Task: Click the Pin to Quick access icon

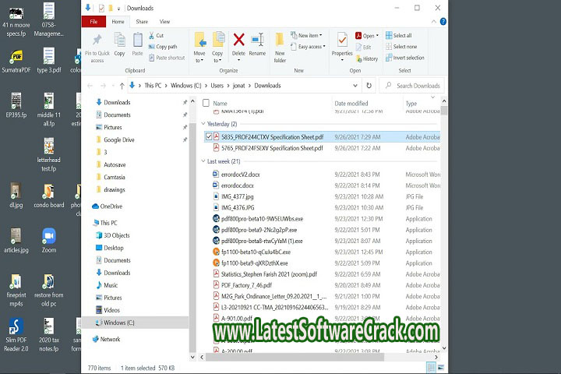Action: (97, 41)
